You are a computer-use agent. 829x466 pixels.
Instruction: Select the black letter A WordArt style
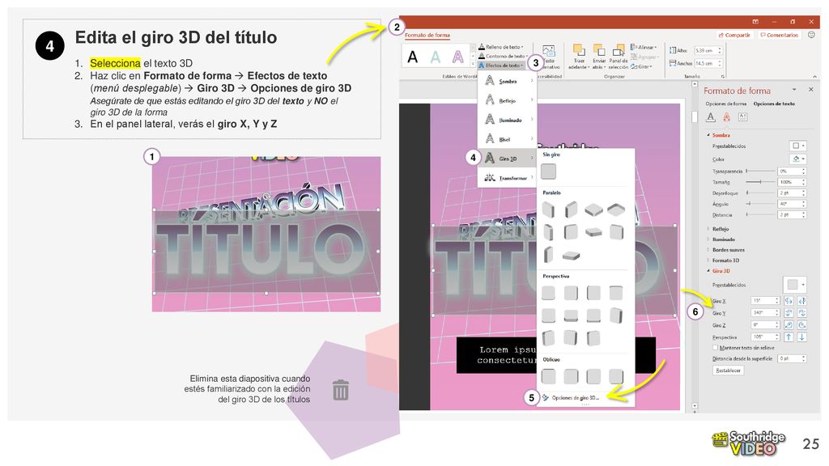[412, 57]
